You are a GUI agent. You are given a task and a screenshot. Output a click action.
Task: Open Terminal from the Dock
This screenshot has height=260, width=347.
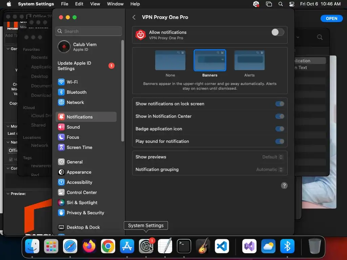[184, 246]
